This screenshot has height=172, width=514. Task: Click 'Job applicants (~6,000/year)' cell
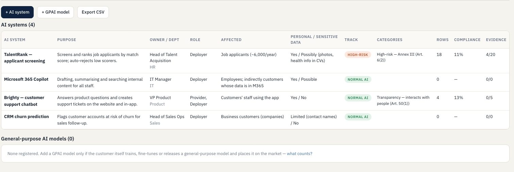249,55
